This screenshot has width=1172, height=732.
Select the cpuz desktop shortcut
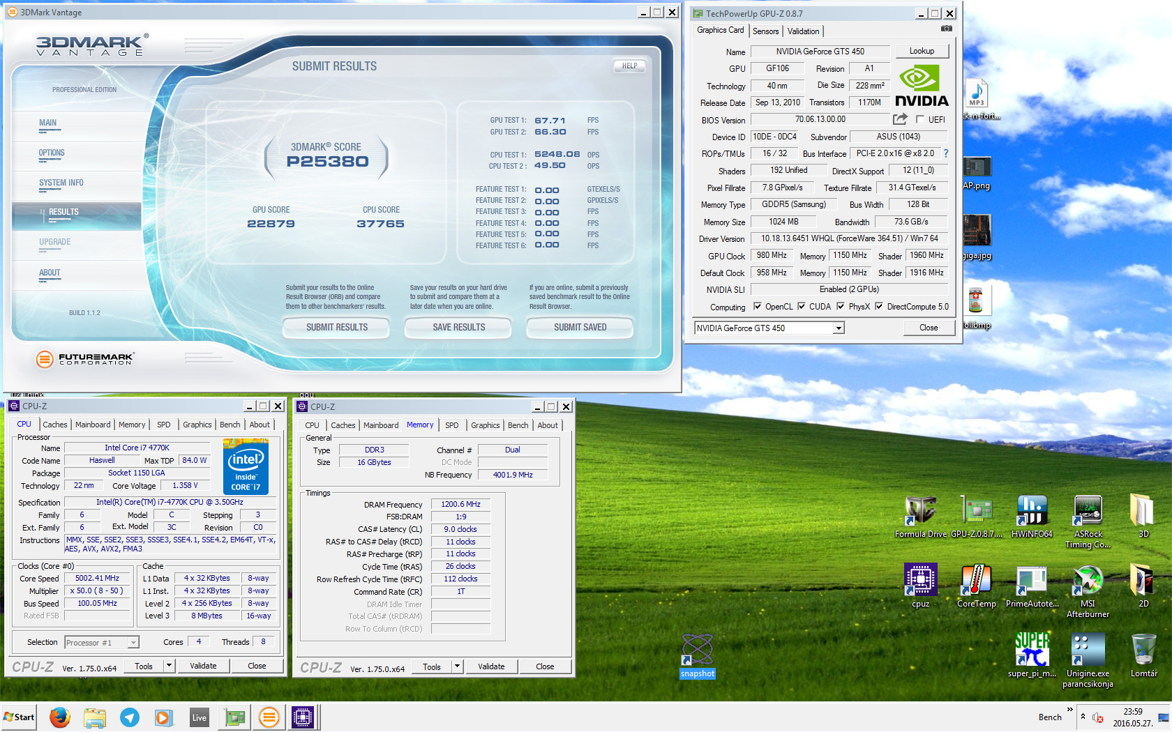(x=920, y=586)
